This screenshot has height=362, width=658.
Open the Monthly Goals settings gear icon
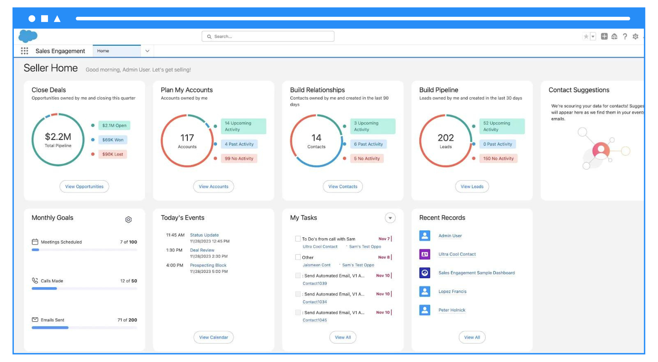coord(129,220)
